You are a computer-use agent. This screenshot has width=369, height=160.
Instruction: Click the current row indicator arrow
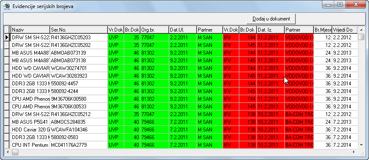pyautogui.click(x=7, y=37)
